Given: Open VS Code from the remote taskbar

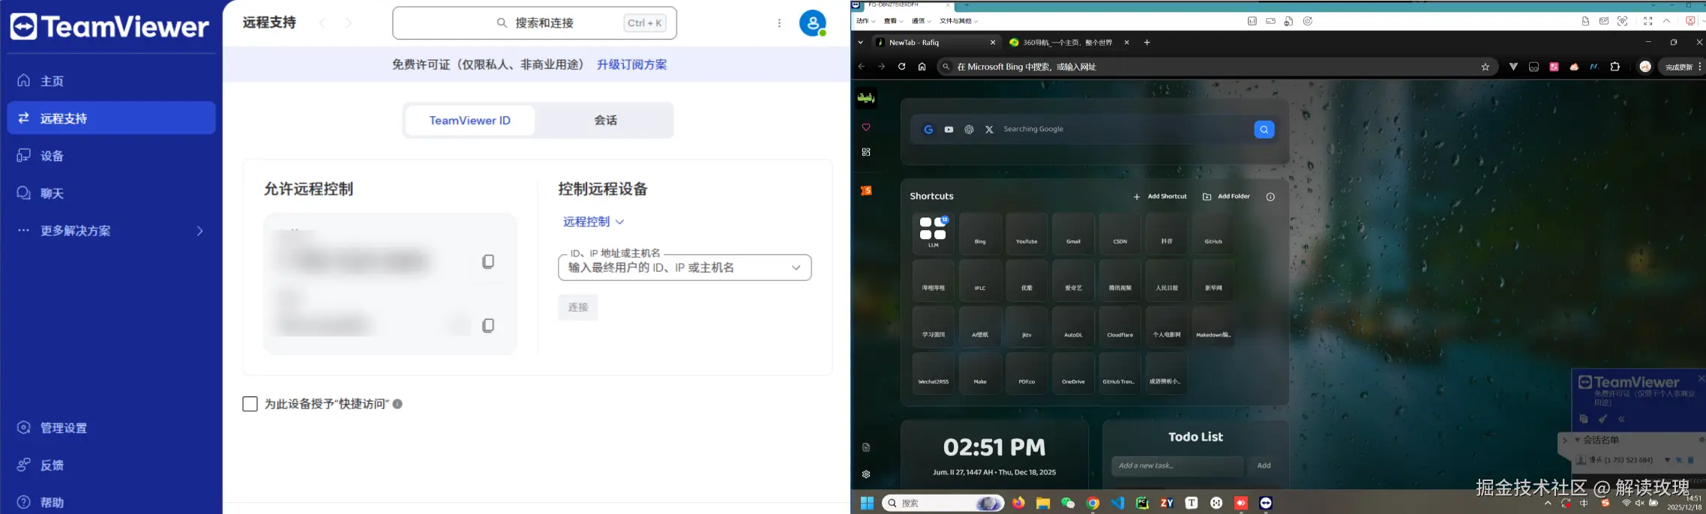Looking at the screenshot, I should pyautogui.click(x=1117, y=503).
